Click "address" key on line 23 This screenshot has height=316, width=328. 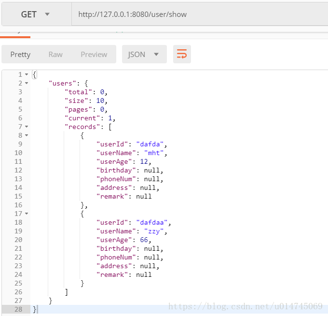(114, 266)
